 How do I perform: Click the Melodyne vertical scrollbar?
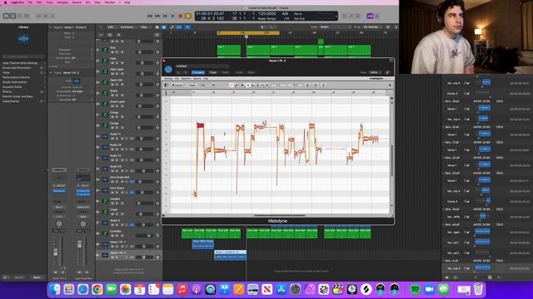[391, 161]
